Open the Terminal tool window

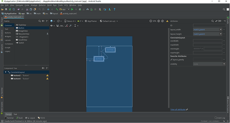pos(9,118)
